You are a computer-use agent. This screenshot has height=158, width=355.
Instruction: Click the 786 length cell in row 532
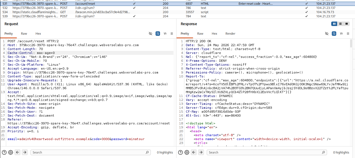point(188,8)
